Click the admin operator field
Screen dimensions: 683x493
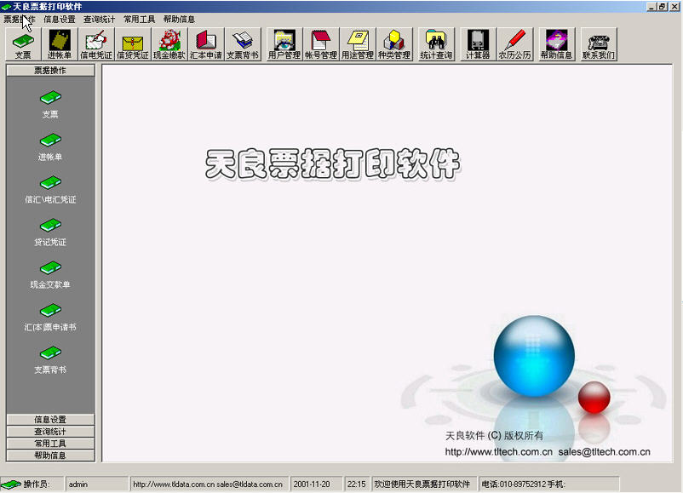(x=97, y=484)
